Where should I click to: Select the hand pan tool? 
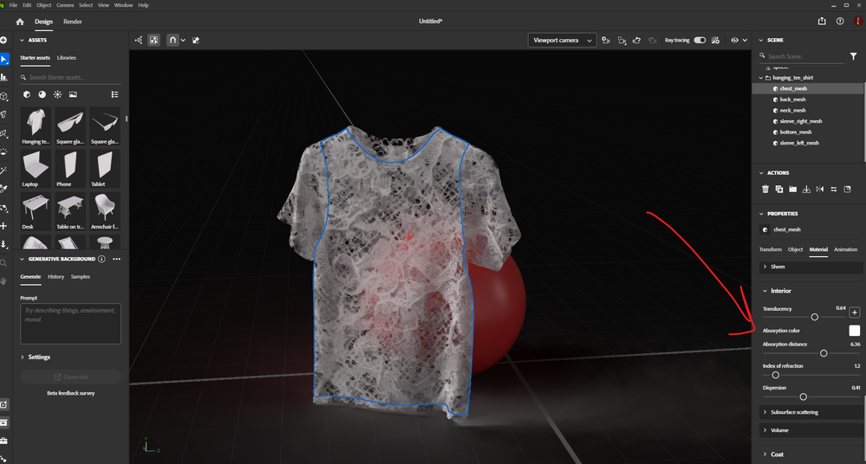click(3, 280)
